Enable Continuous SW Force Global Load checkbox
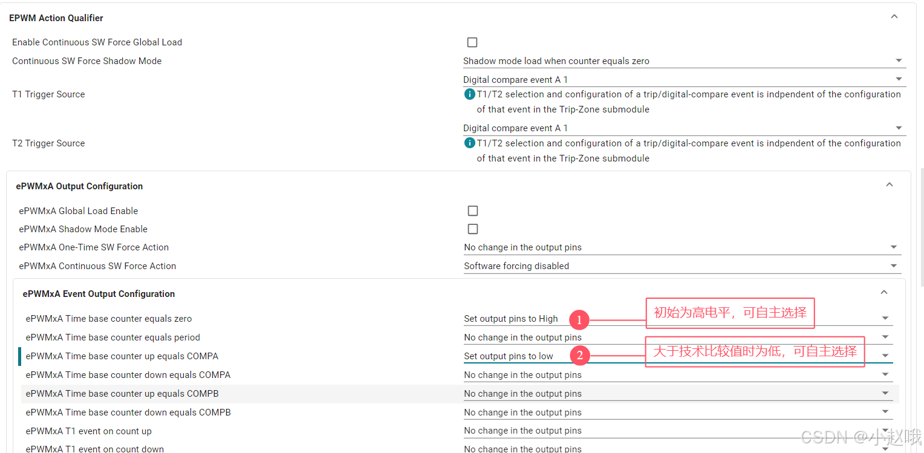 point(472,42)
